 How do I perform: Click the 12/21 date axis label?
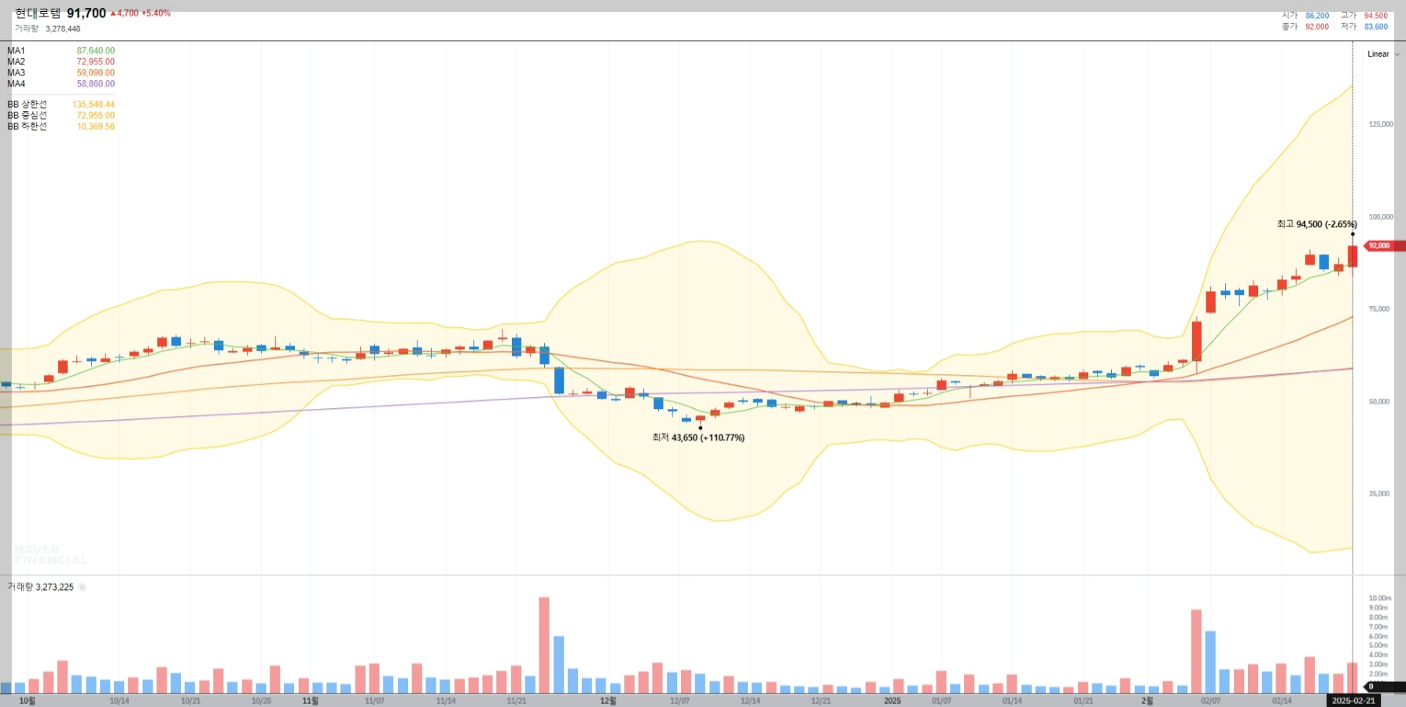tap(821, 701)
